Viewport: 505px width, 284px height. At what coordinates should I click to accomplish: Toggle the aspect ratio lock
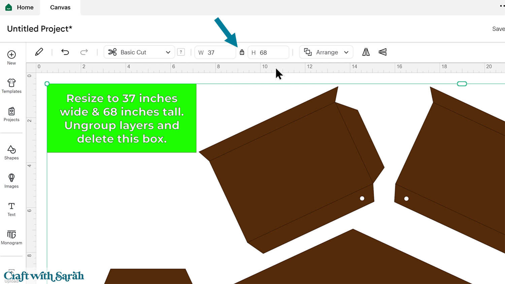(x=242, y=52)
